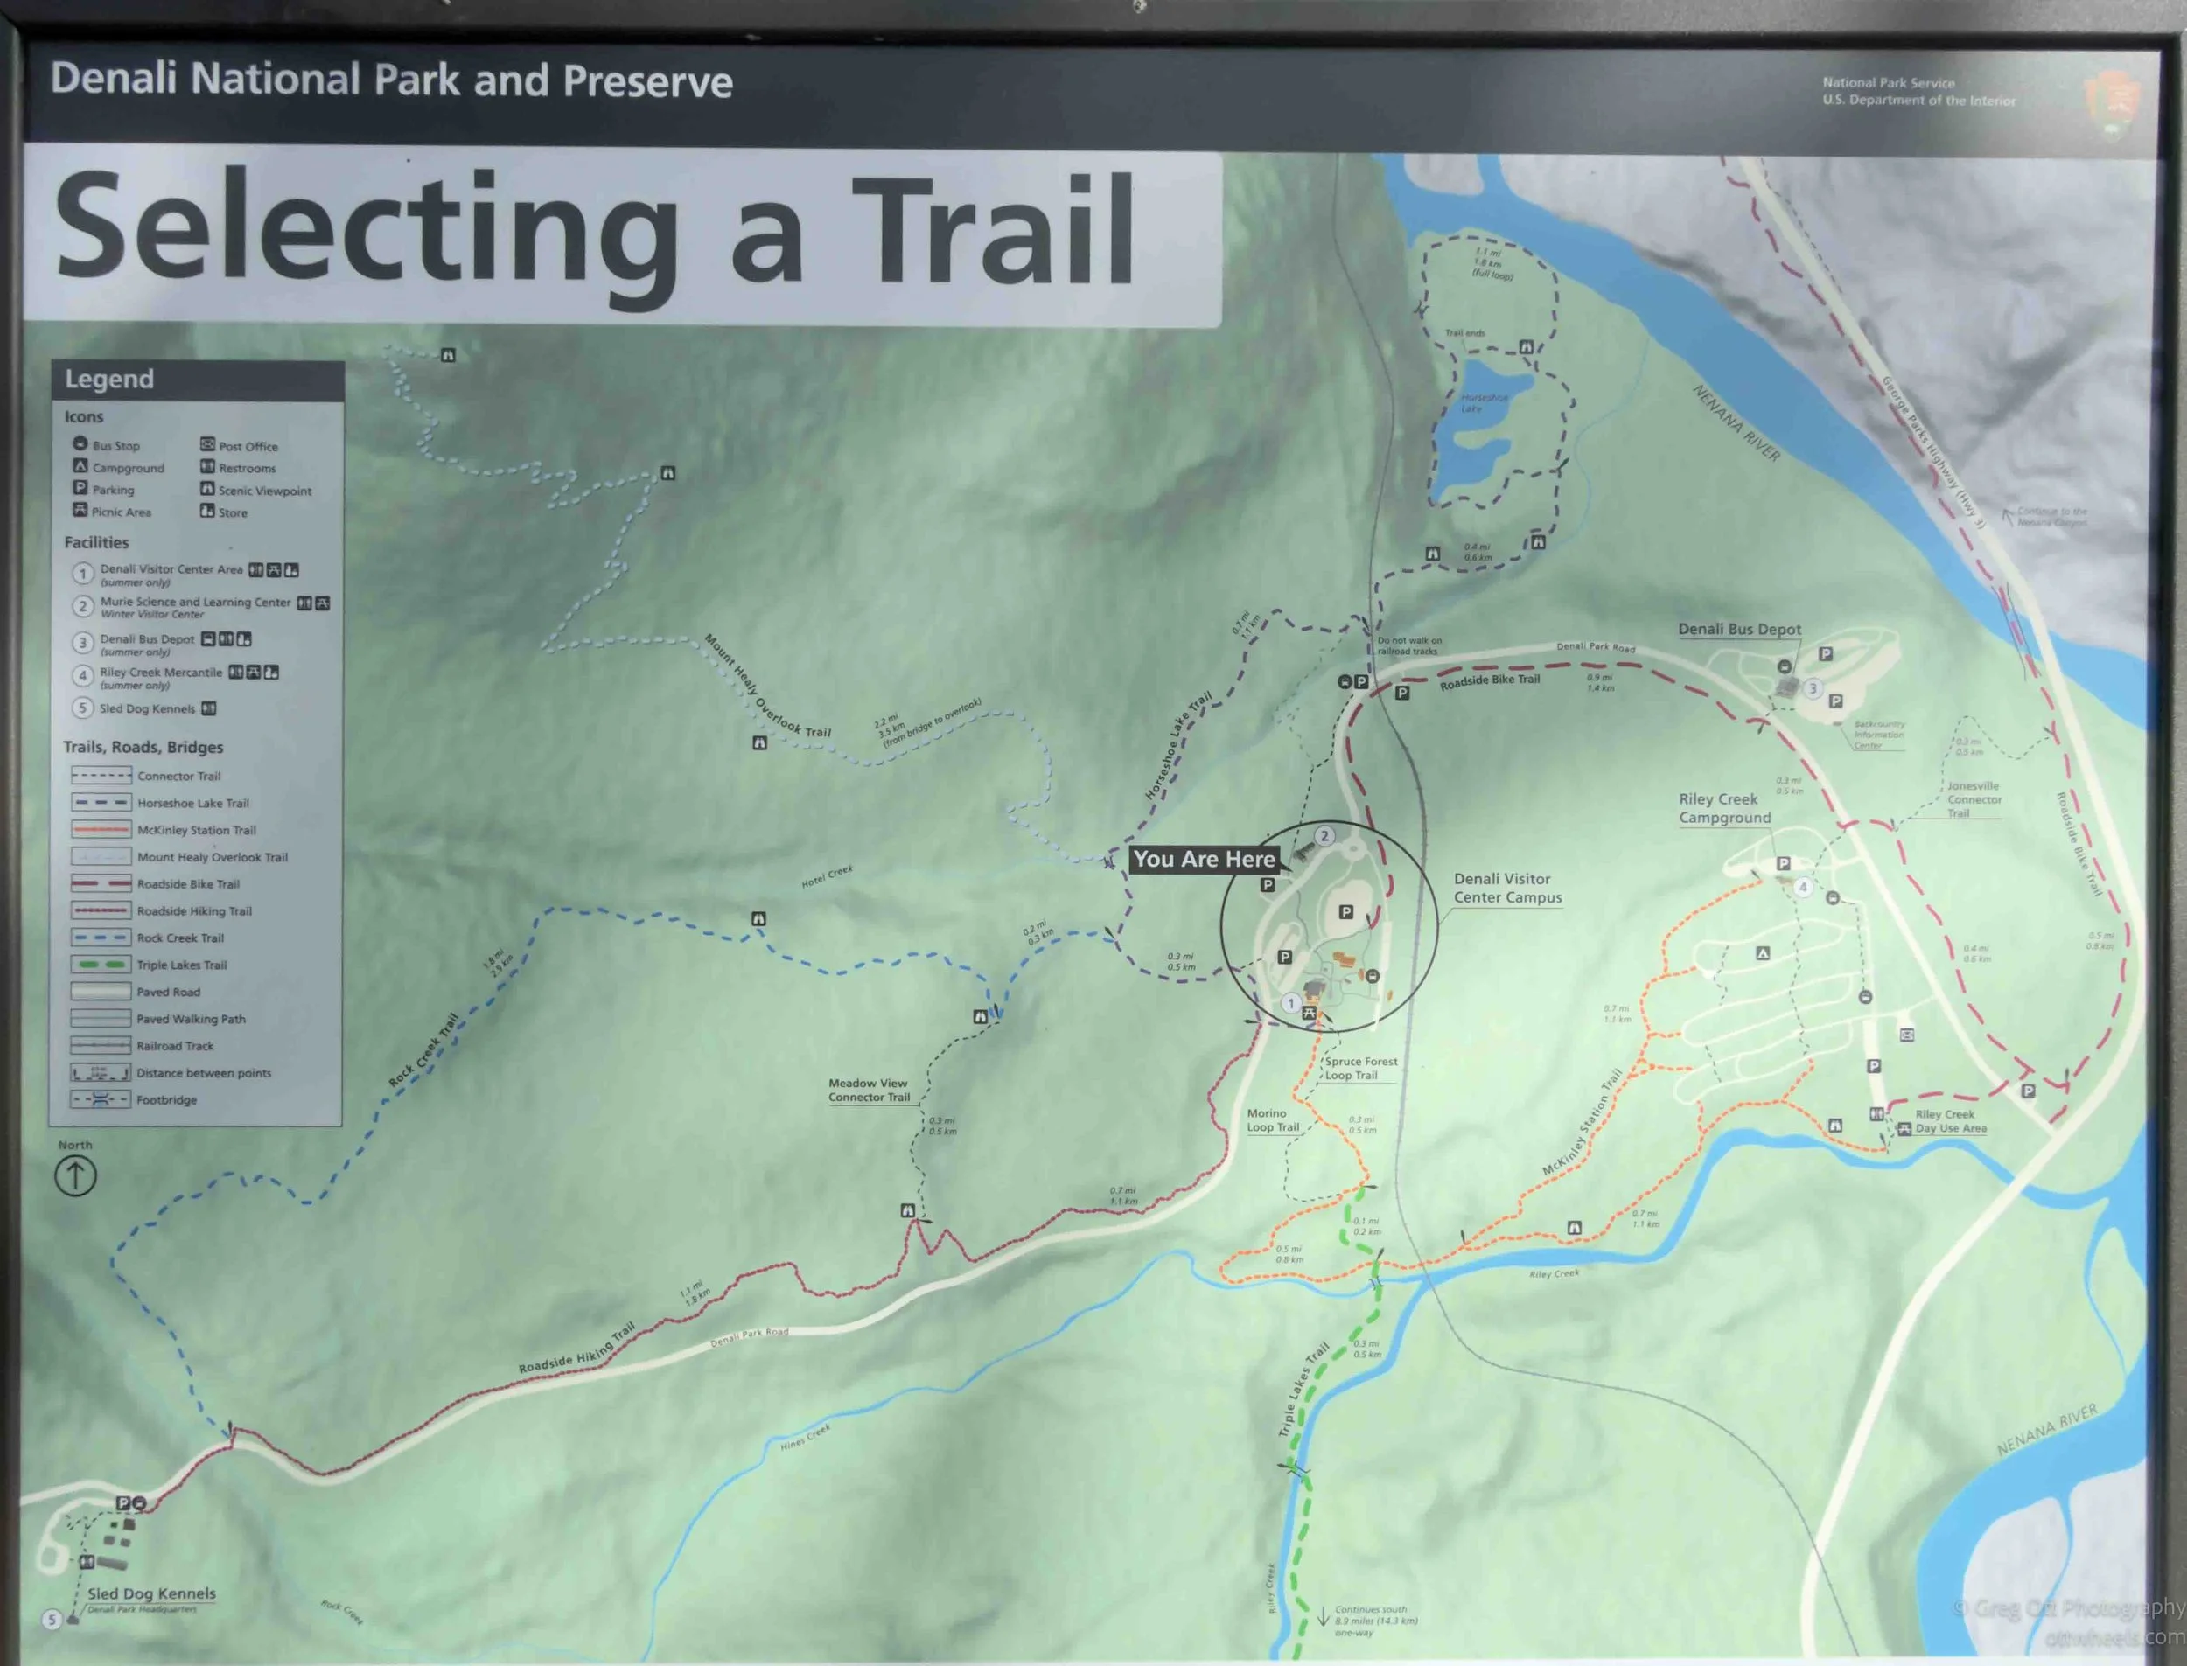
Task: Select the "Meadow View Connector Trail" label
Action: (x=869, y=1090)
